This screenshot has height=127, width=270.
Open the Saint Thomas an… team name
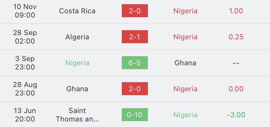(77, 115)
